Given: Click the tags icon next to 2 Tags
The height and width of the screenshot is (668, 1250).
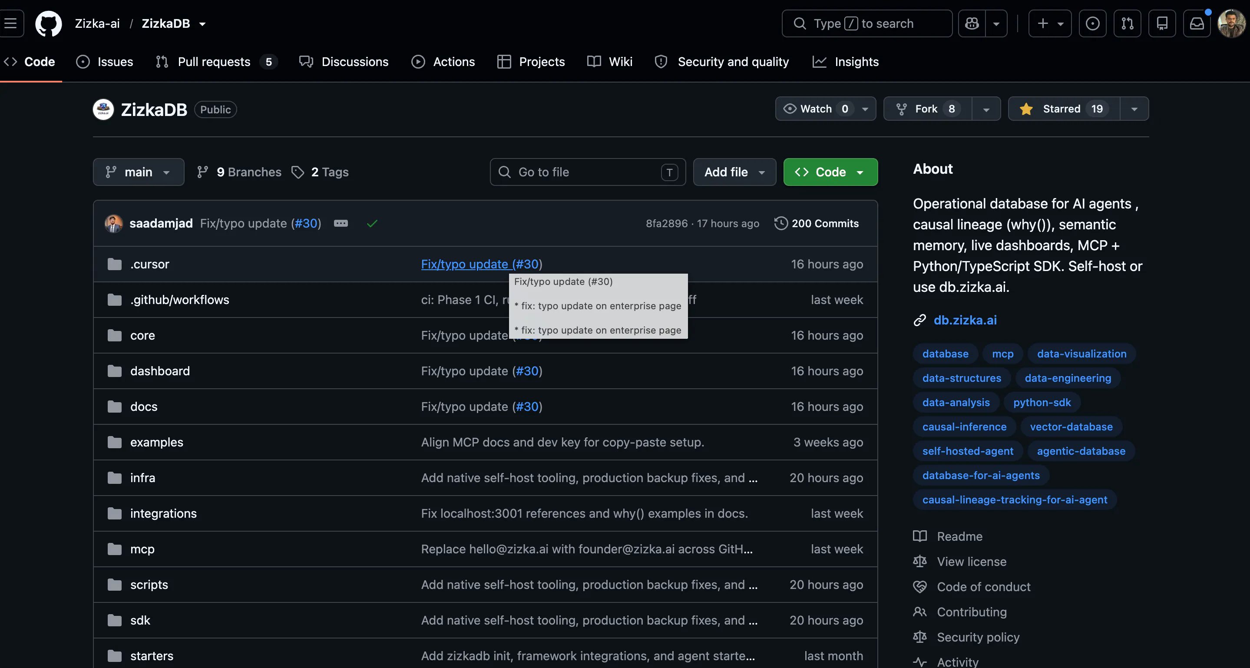Looking at the screenshot, I should (298, 172).
